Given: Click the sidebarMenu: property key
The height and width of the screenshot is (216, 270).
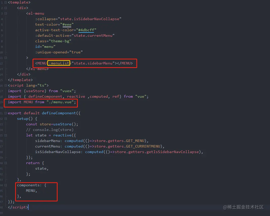Looking at the screenshot, I should [49, 141].
